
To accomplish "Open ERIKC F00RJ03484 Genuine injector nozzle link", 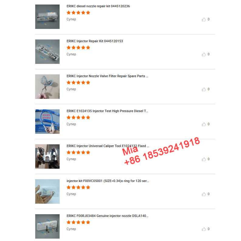I will click(108, 216).
